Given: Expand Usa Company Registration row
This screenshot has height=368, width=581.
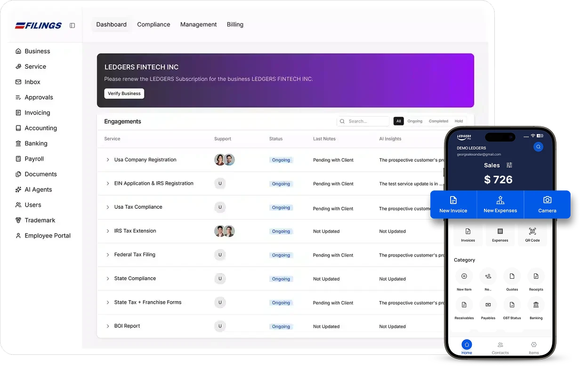Looking at the screenshot, I should pos(108,160).
